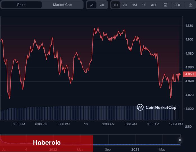Click the 12:04 PM time axis label

(x=176, y=124)
